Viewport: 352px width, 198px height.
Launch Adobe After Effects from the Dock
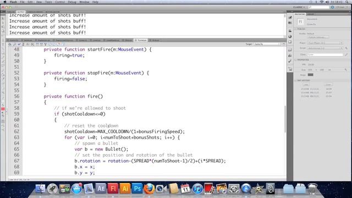101,188
